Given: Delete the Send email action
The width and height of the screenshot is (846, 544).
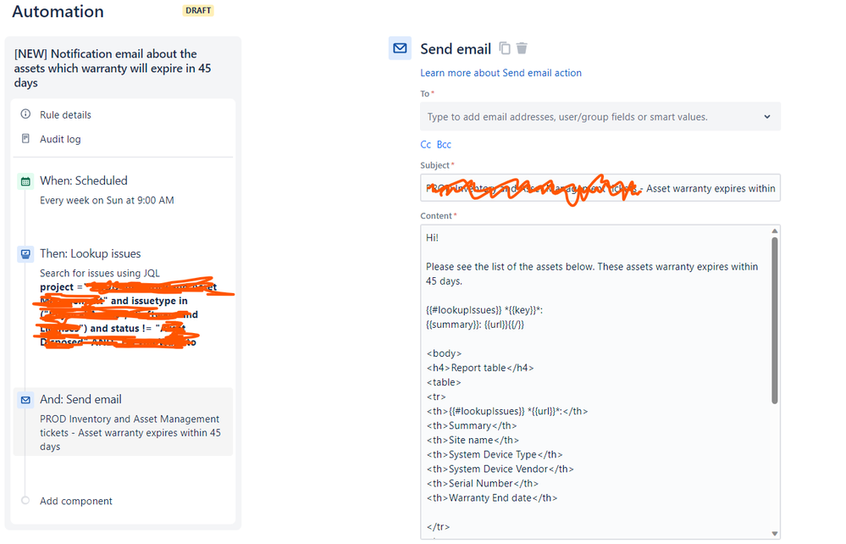Looking at the screenshot, I should tap(522, 48).
